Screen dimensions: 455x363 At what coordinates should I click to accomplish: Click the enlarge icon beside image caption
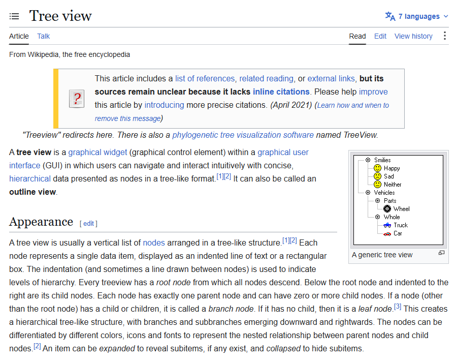[x=441, y=253]
